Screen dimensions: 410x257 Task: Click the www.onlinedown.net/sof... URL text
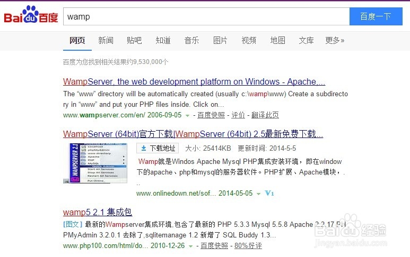pyautogui.click(x=176, y=194)
